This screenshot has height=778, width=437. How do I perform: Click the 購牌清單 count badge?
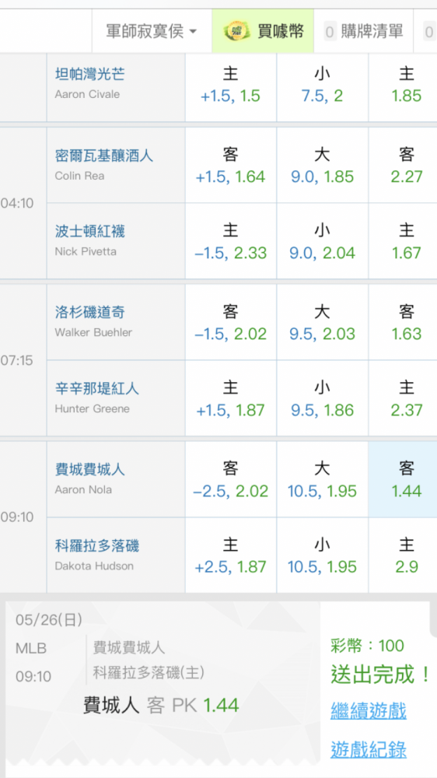click(x=330, y=33)
